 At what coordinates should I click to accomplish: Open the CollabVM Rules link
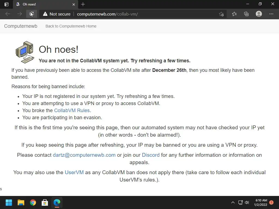pos(72,110)
